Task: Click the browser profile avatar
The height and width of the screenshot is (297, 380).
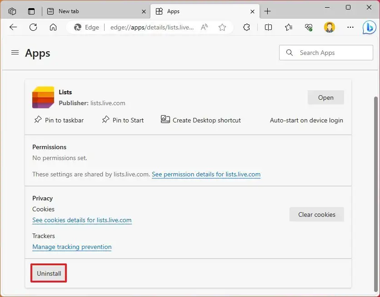Action: click(329, 27)
